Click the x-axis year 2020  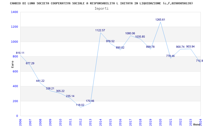[x=160, y=122]
